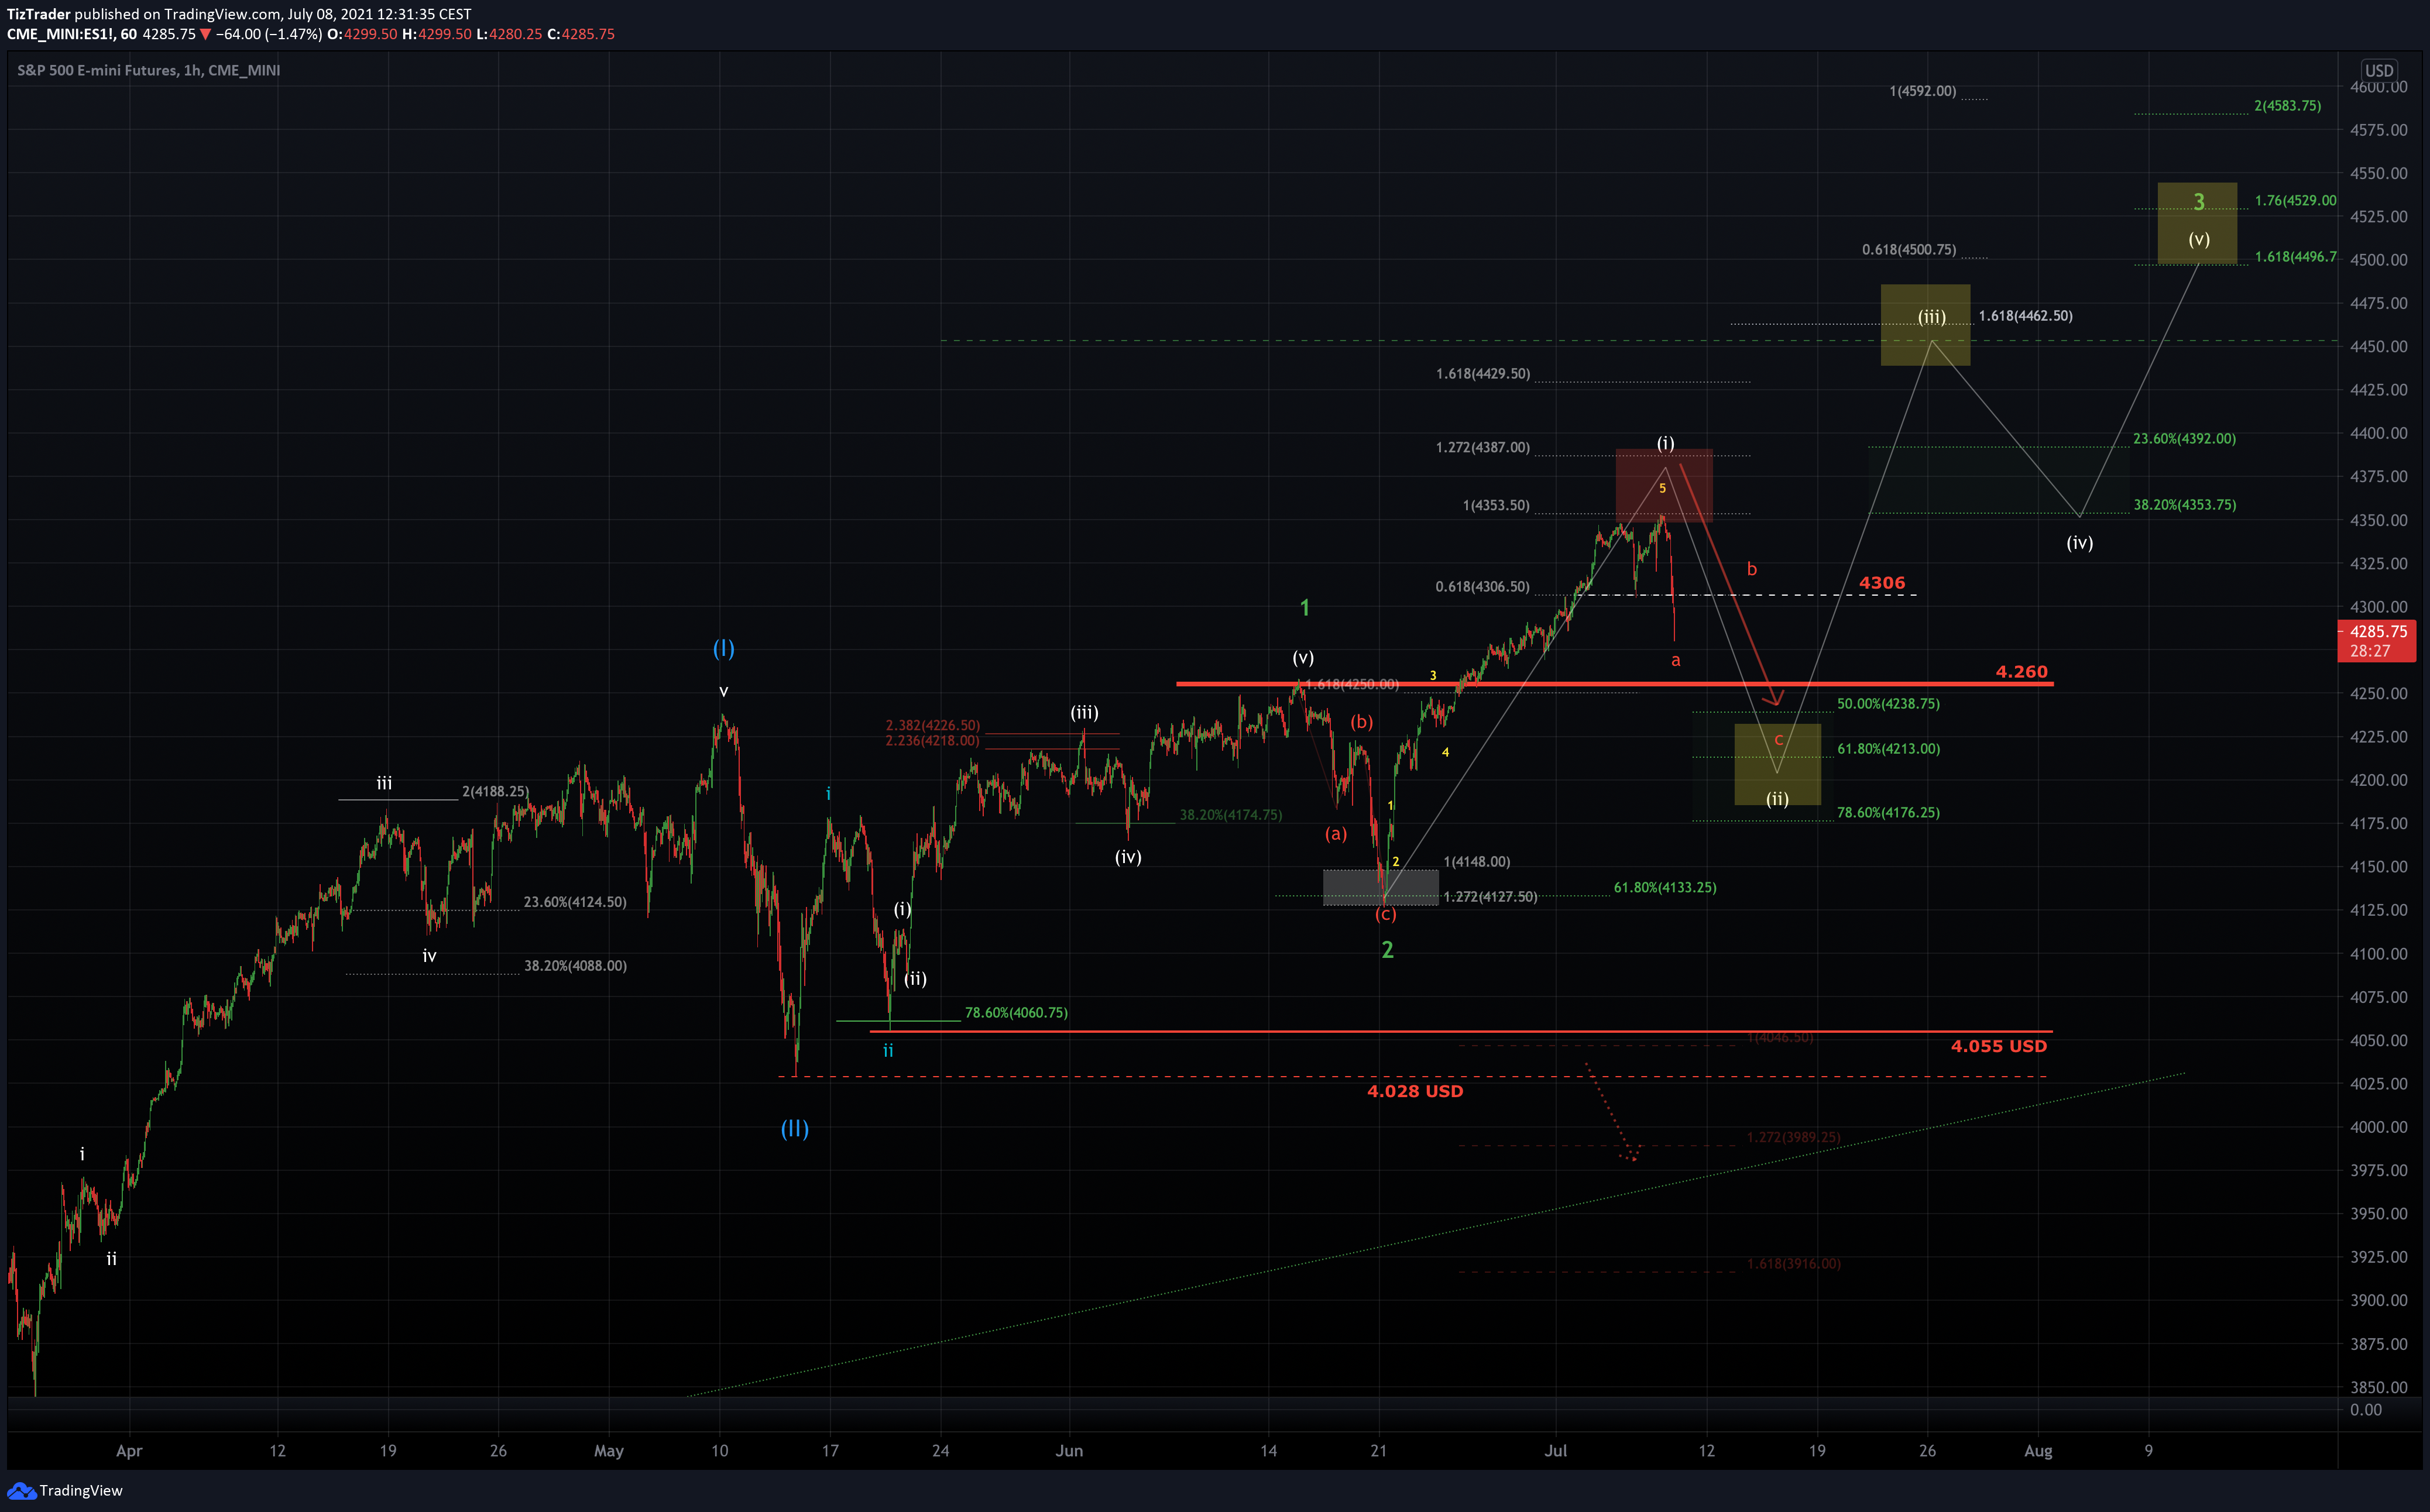Click the blue '(II)' wave label
The image size is (2430, 1512).
(794, 1129)
